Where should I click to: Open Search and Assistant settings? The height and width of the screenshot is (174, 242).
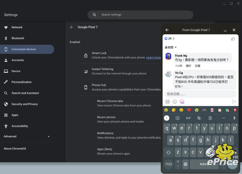point(25,93)
